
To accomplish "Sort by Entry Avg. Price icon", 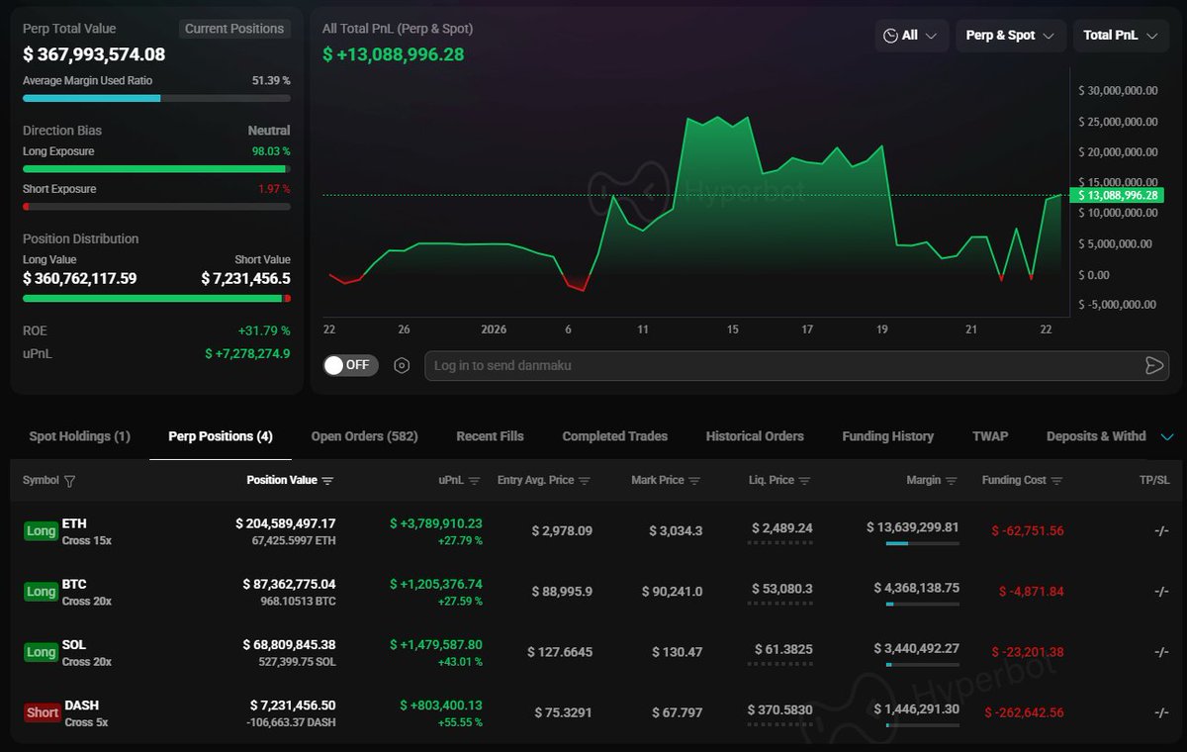I will [x=585, y=481].
